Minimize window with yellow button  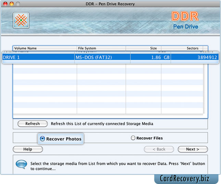click(12, 4)
